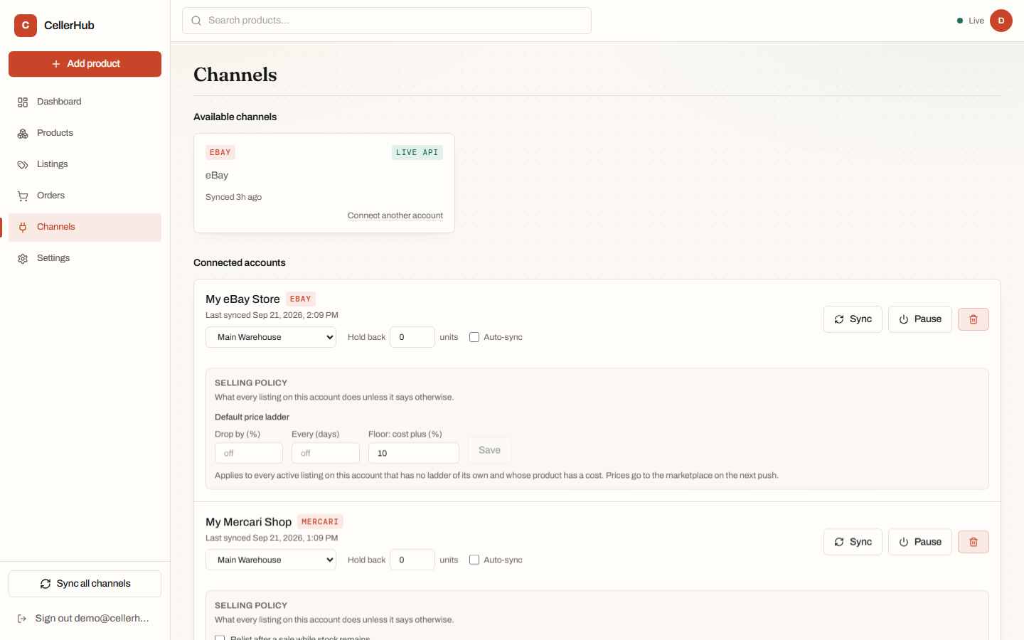Click the LIVE API badge
1024x640 pixels.
(x=417, y=152)
